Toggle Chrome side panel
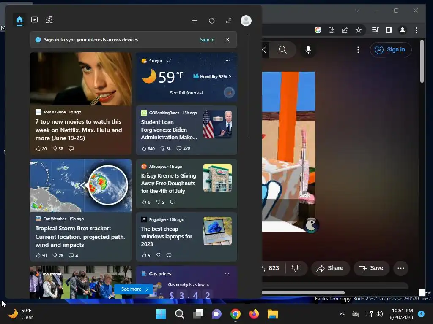Viewport: 433px width, 324px height. 389,30
